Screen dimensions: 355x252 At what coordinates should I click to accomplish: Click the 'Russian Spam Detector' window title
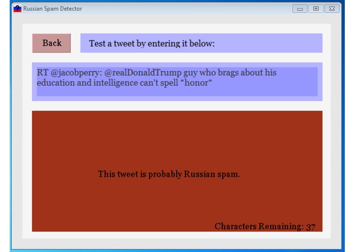click(53, 9)
